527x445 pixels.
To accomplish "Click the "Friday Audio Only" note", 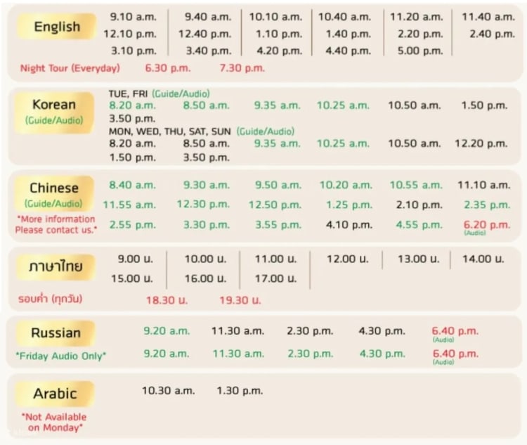I will [x=61, y=356].
